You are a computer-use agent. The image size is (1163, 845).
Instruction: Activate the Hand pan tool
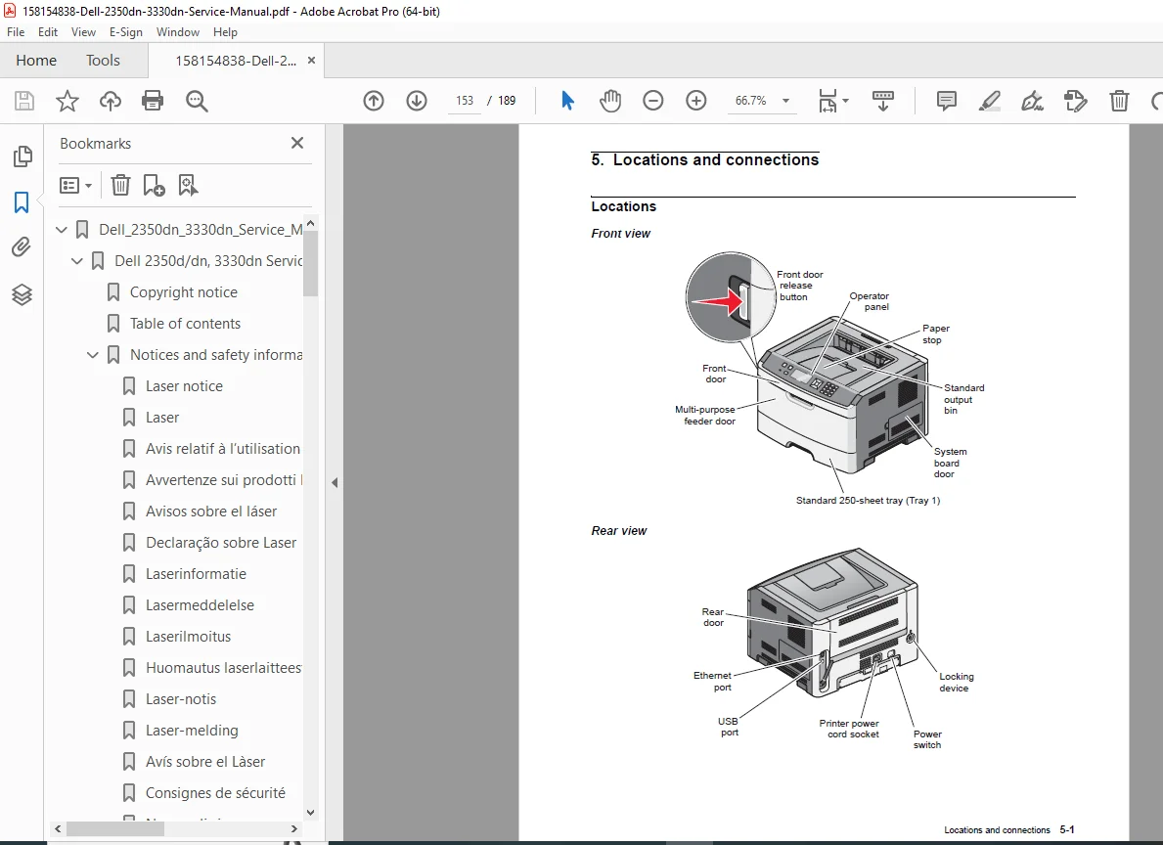pyautogui.click(x=610, y=100)
